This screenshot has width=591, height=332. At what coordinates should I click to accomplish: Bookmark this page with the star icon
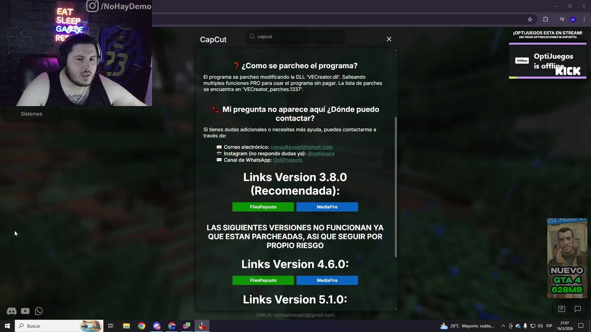(x=530, y=19)
